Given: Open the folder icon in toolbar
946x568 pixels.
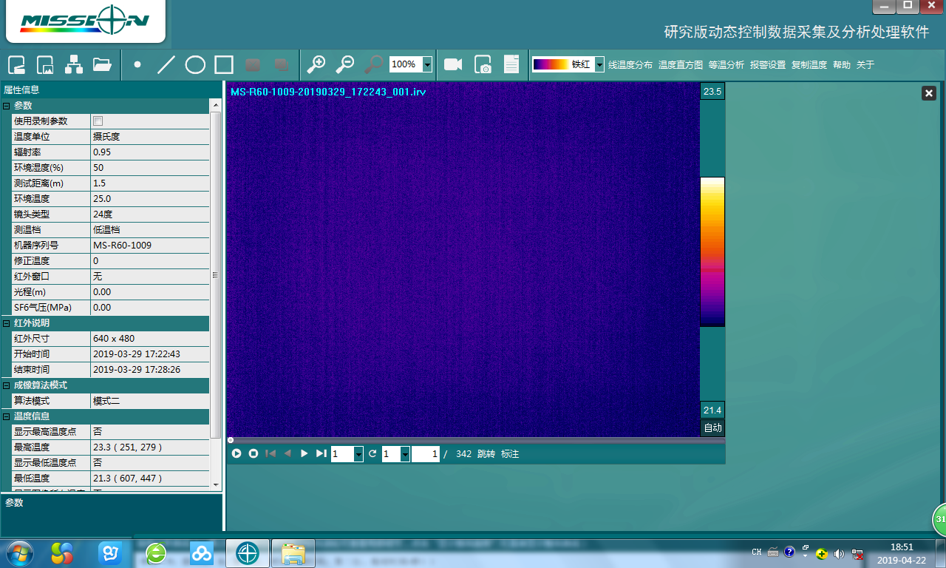Looking at the screenshot, I should coord(102,65).
